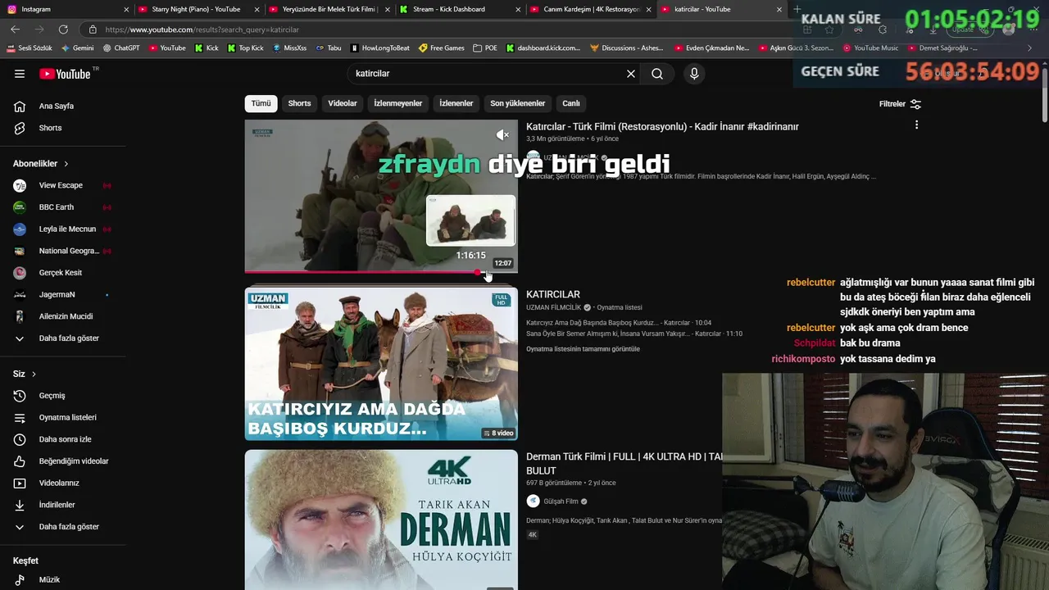Open Gemini bookmark
Viewport: 1049px width, 590px height.
[78, 48]
